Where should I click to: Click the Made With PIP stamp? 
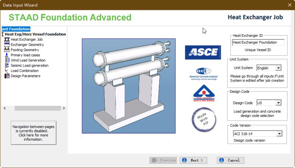point(204,119)
